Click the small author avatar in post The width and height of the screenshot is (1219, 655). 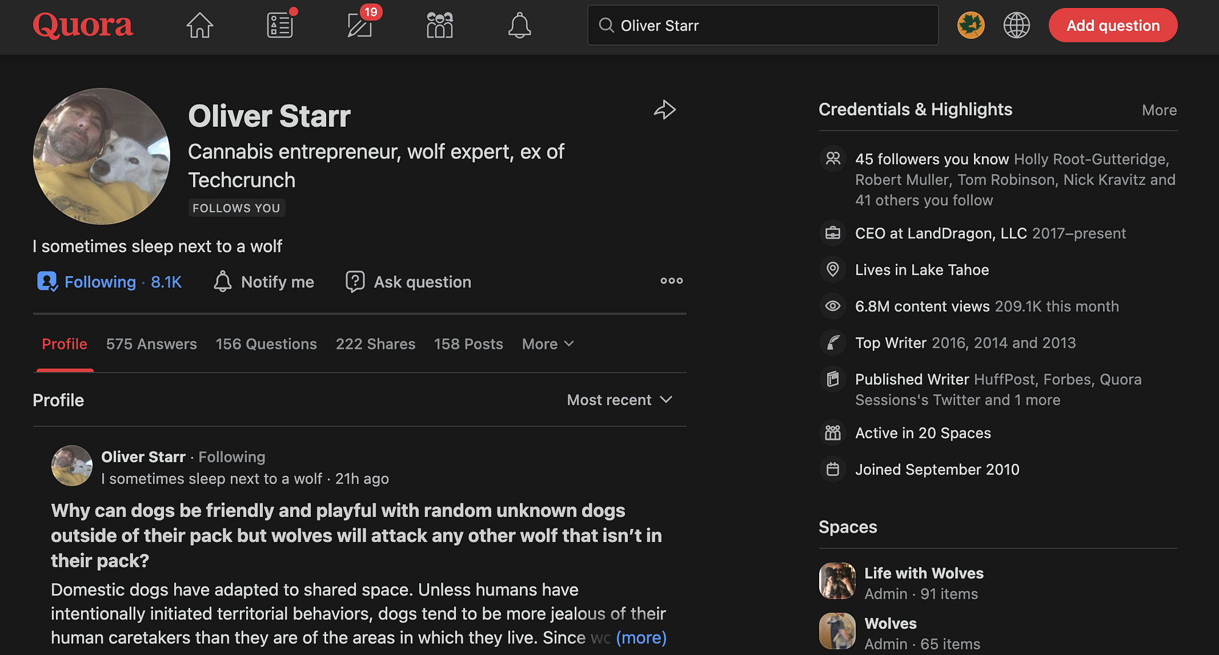click(72, 466)
